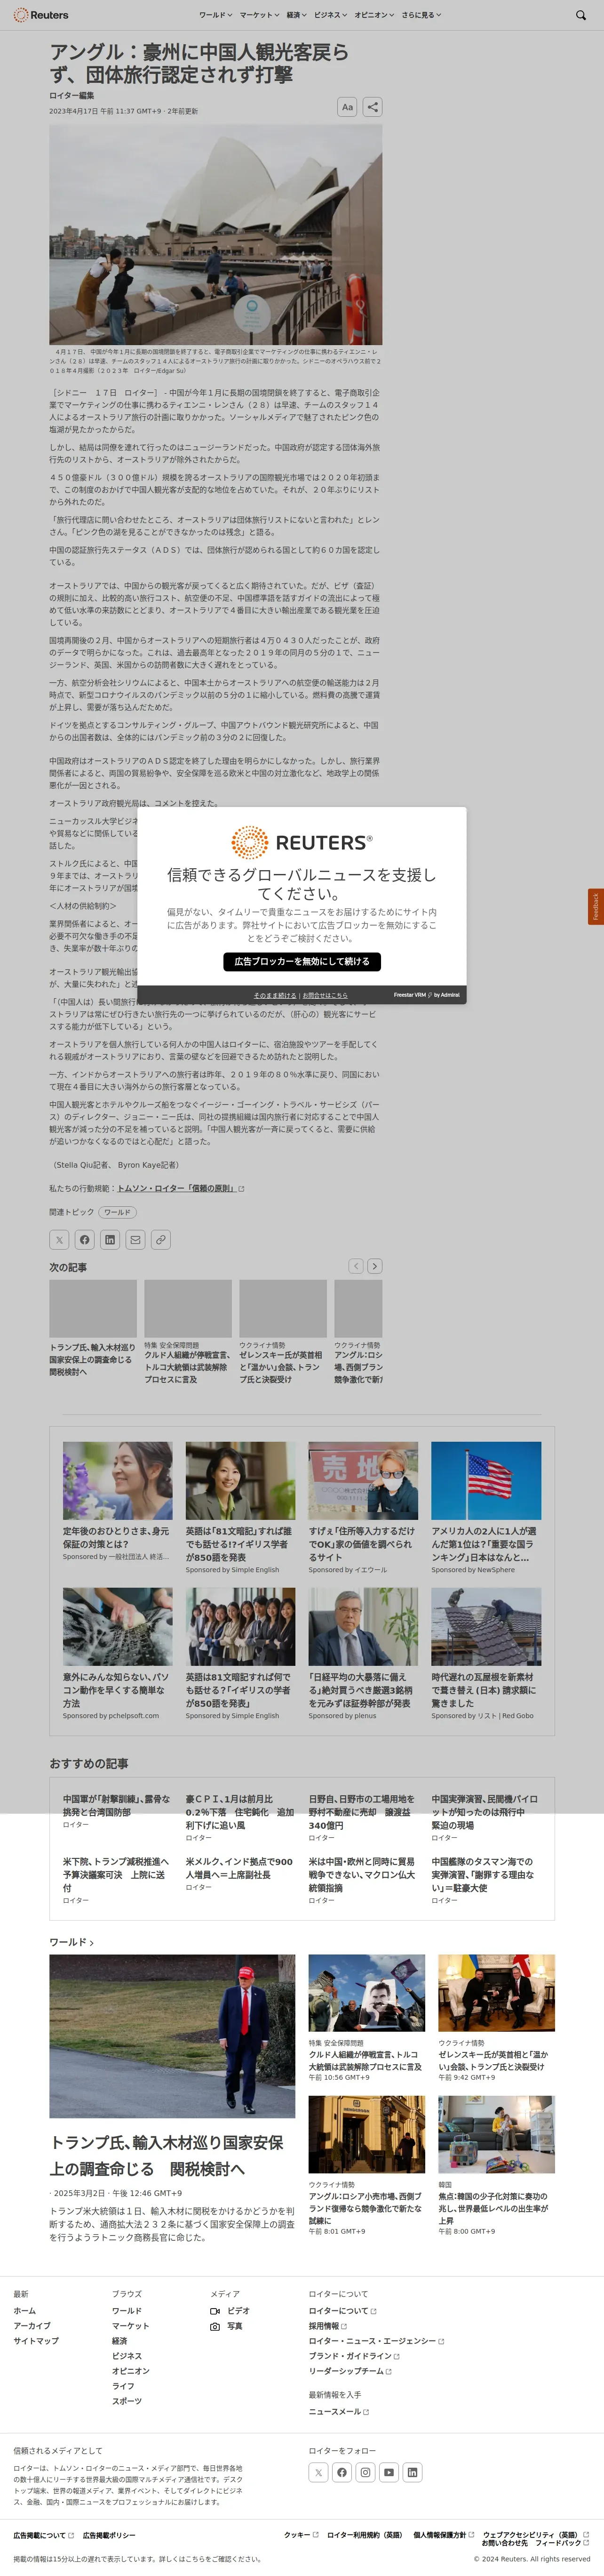Expand the 経済 header dropdown
The image size is (604, 2576).
click(x=296, y=15)
